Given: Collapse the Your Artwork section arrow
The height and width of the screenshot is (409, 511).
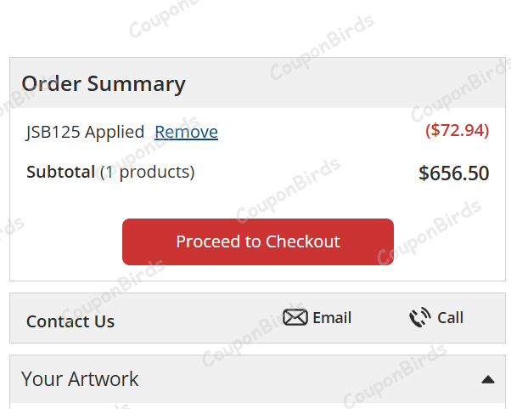Looking at the screenshot, I should click(x=487, y=379).
